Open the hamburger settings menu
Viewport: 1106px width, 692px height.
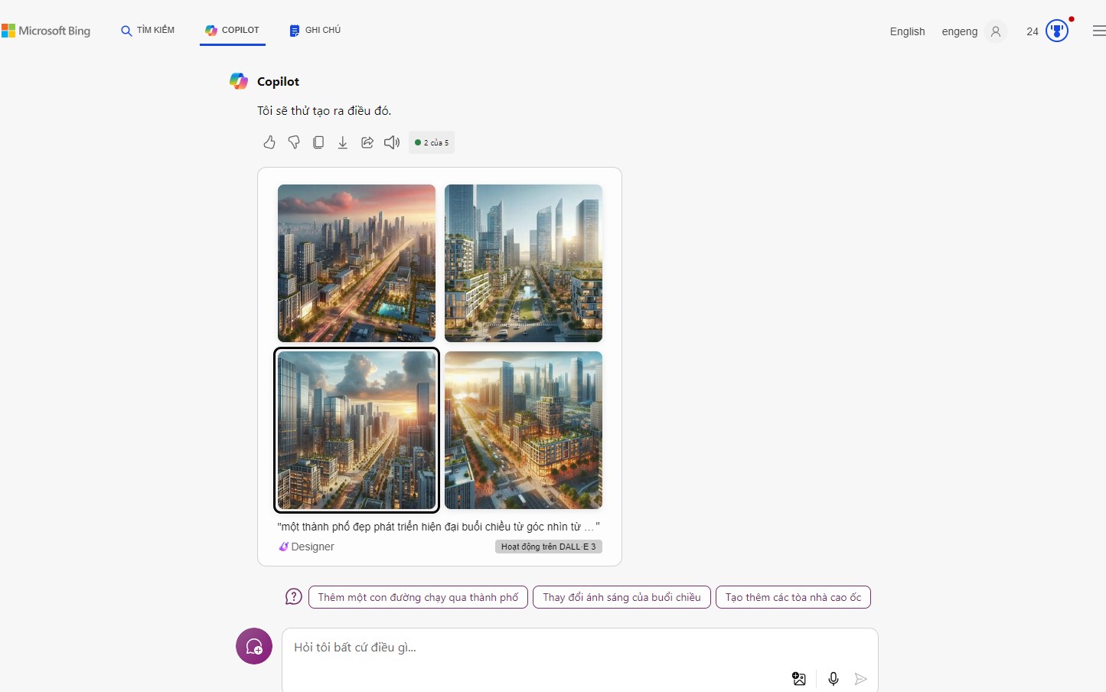click(x=1098, y=31)
